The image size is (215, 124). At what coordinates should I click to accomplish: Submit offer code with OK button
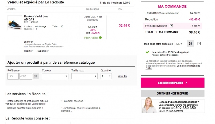pyautogui.click(x=190, y=44)
